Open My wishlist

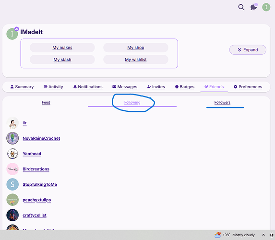click(135, 60)
